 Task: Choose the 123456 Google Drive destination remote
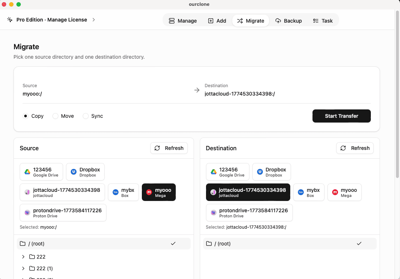[x=228, y=172]
